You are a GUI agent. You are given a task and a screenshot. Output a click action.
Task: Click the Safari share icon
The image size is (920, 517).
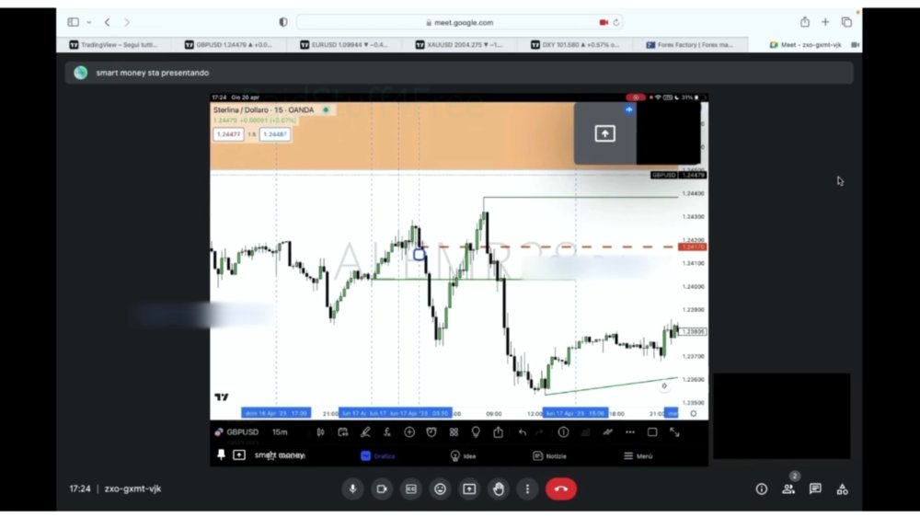(x=804, y=22)
